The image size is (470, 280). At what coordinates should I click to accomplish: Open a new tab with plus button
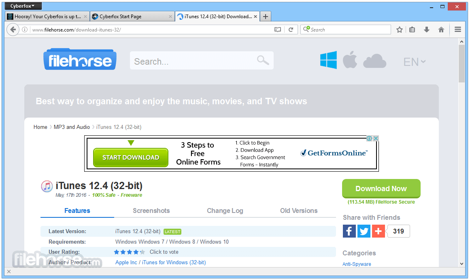[266, 17]
